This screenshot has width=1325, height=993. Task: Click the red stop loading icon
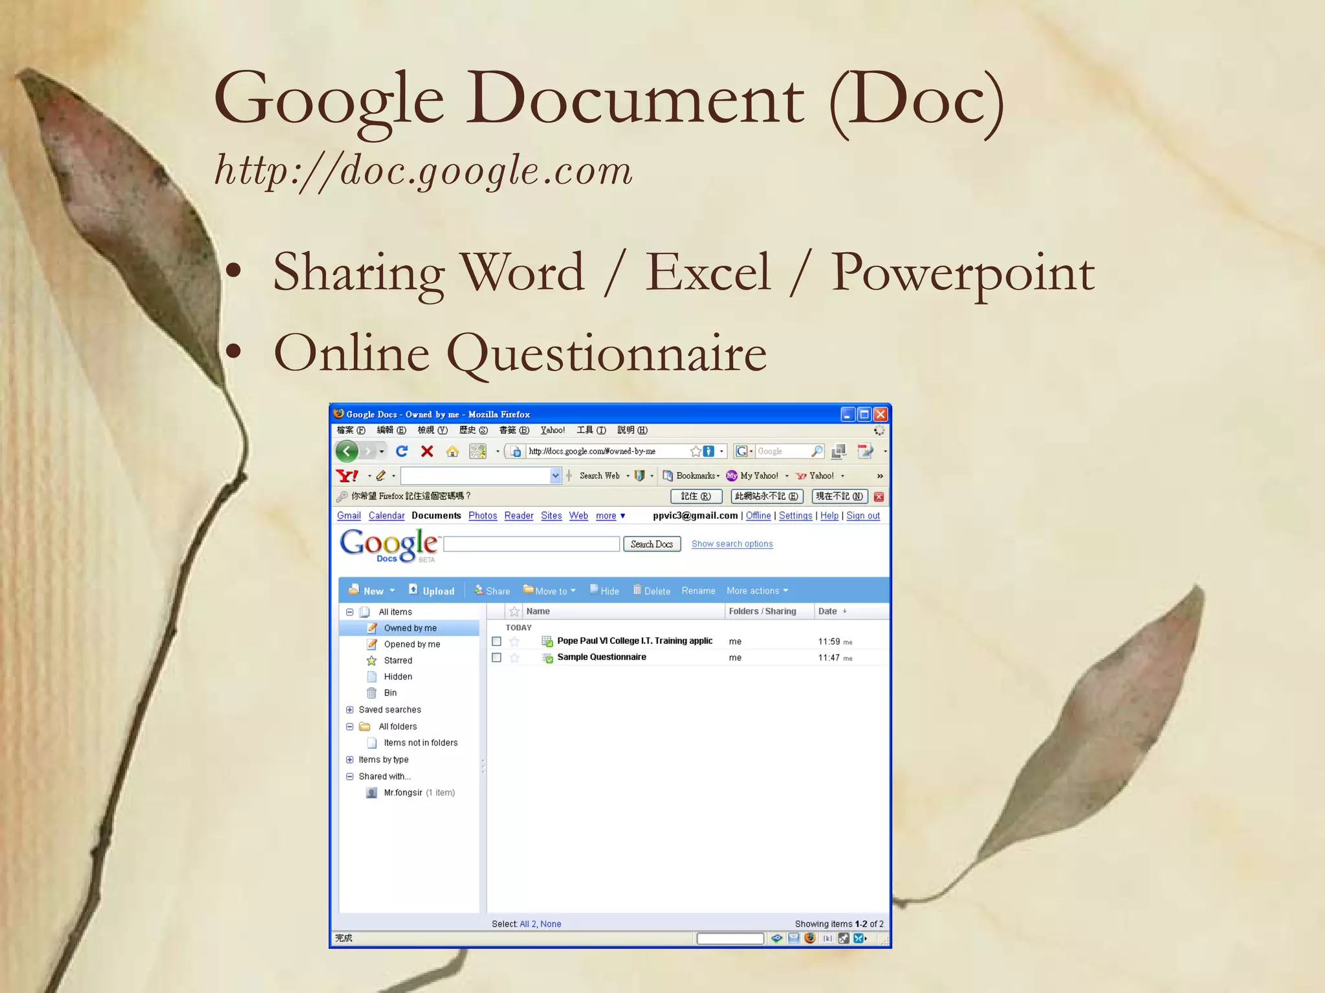427,451
